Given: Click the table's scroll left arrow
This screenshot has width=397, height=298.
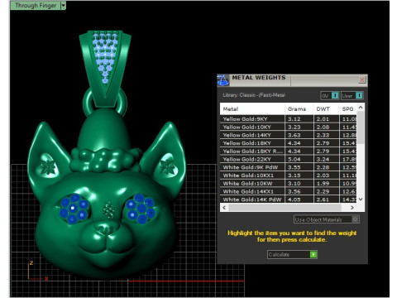Looking at the screenshot, I should pyautogui.click(x=224, y=208).
